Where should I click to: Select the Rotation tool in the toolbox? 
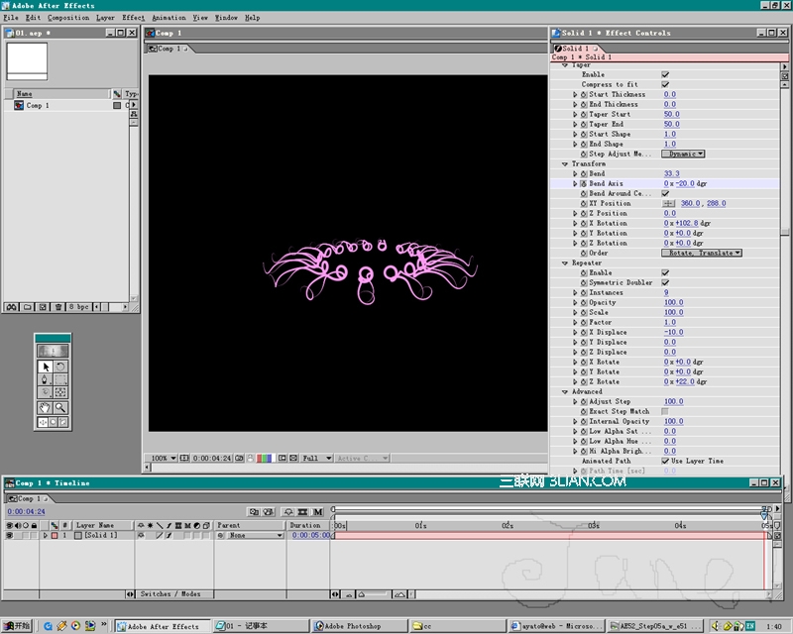(60, 367)
